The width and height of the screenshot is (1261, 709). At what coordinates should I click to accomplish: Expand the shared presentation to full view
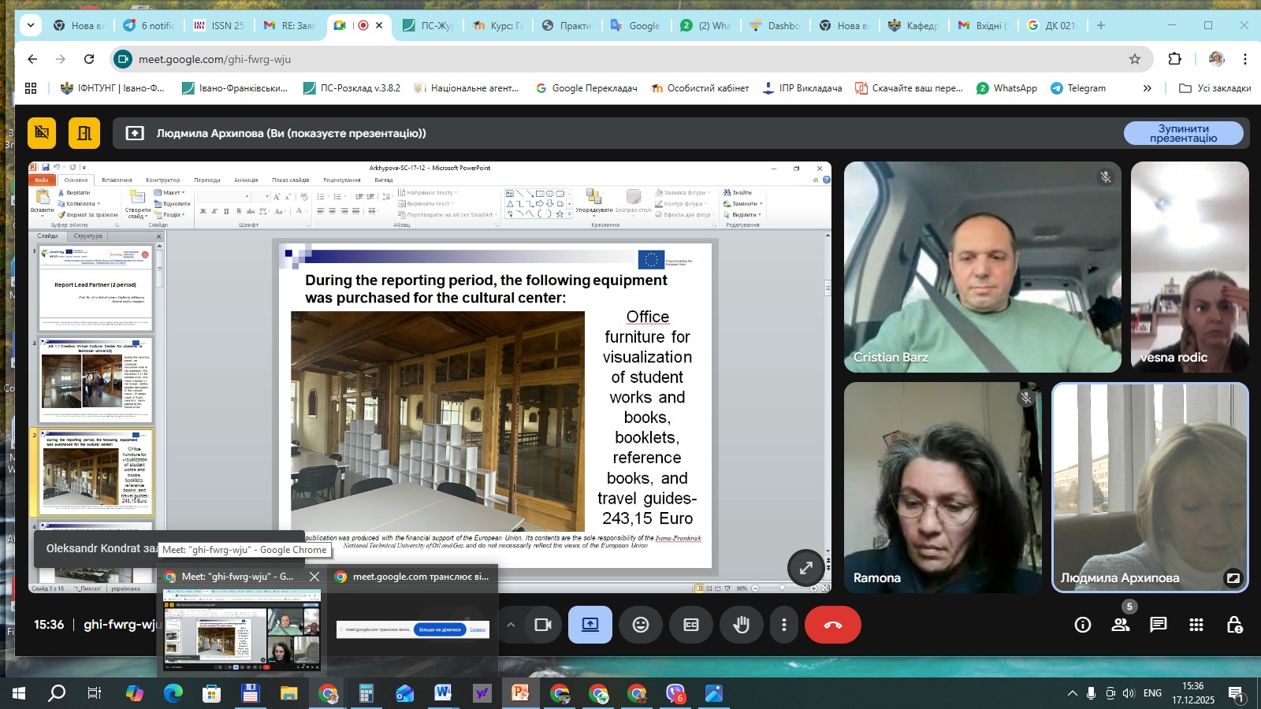[805, 568]
